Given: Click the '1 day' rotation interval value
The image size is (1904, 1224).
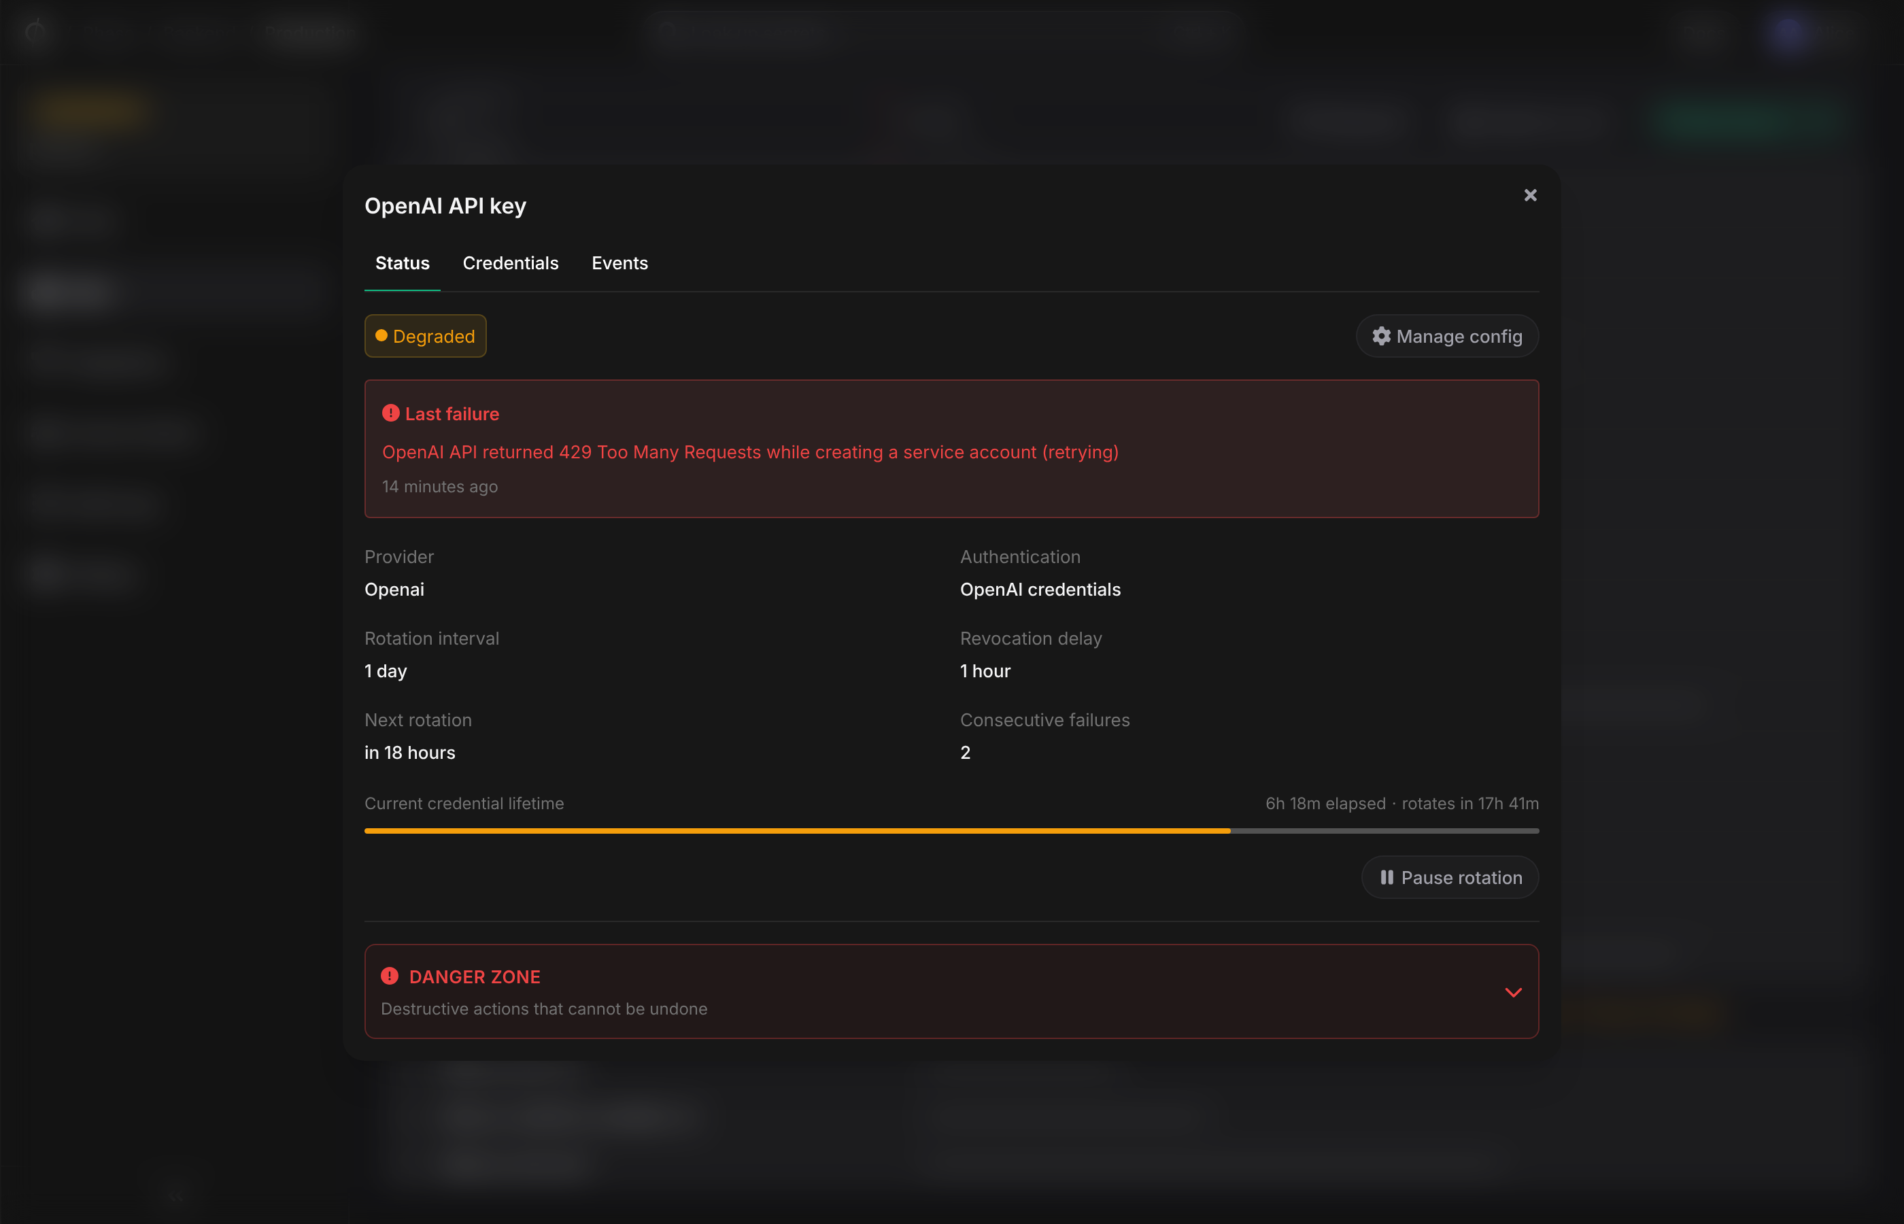Looking at the screenshot, I should [386, 670].
